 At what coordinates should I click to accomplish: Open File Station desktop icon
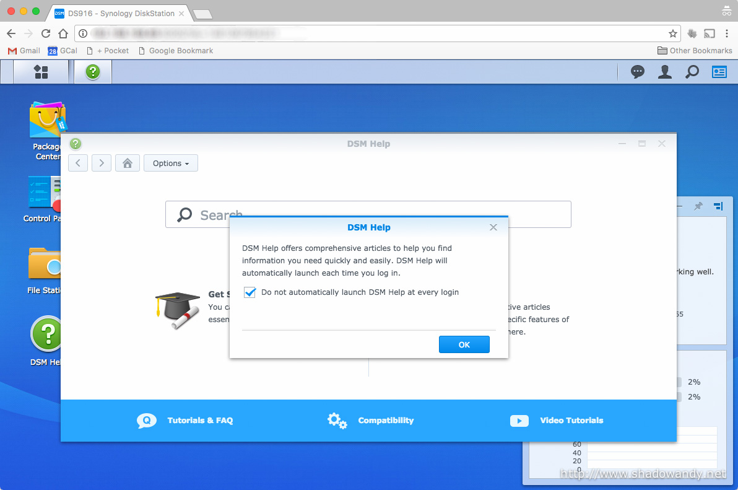coord(44,271)
